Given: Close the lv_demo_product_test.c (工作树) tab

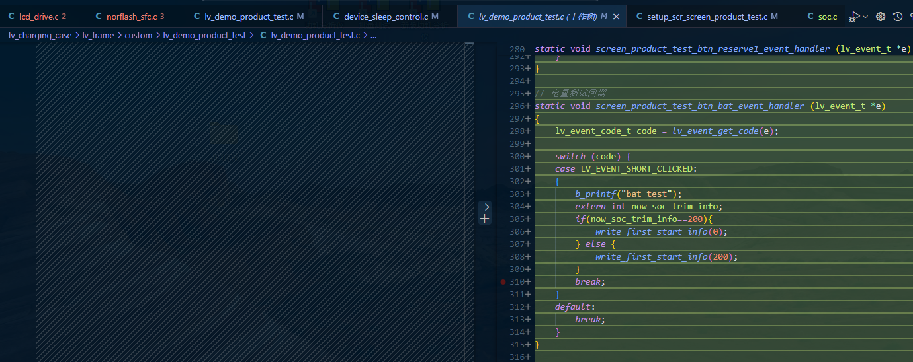Looking at the screenshot, I should point(616,17).
